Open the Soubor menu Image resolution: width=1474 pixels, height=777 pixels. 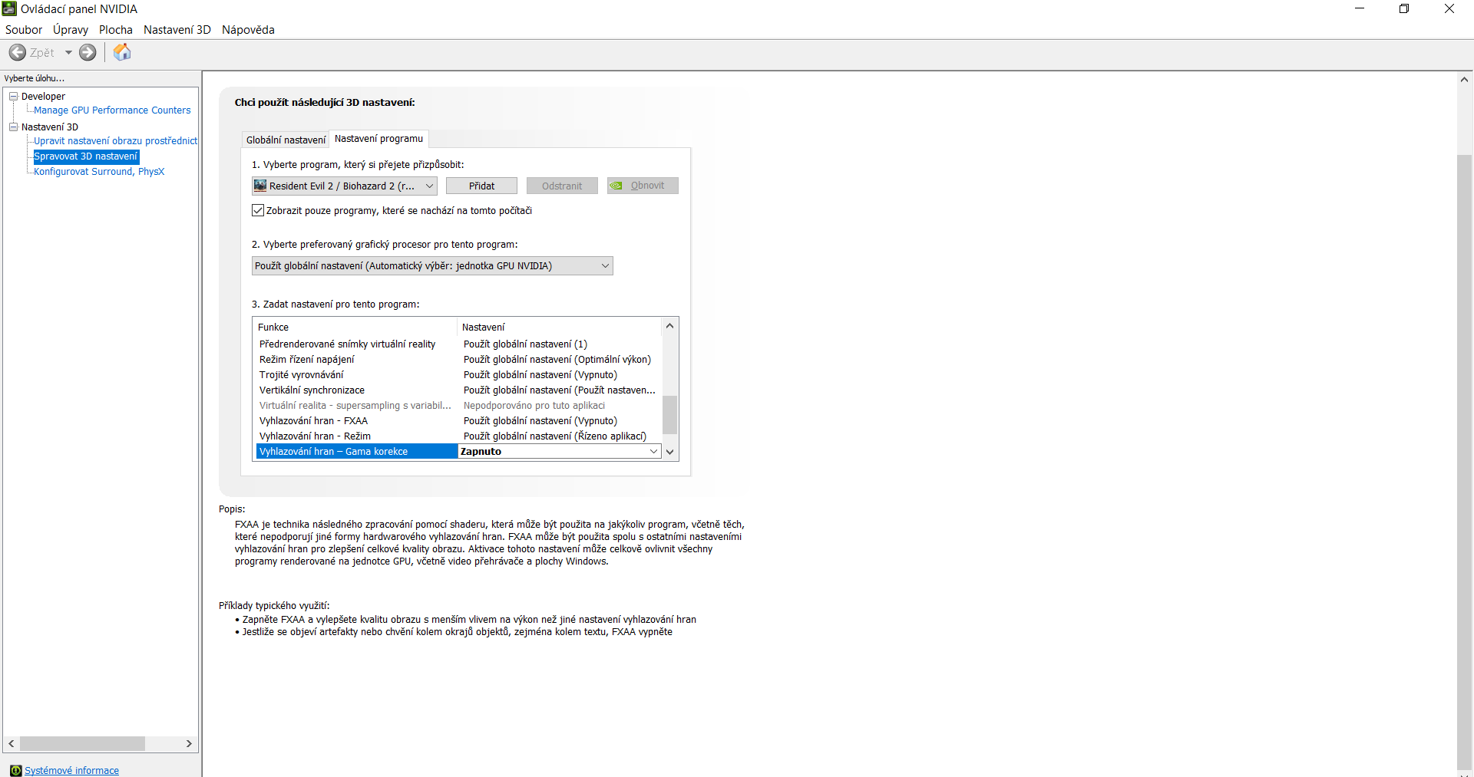click(24, 29)
